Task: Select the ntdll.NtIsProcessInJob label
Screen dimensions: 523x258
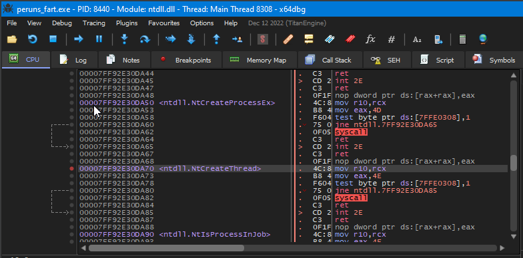Action: coord(215,234)
